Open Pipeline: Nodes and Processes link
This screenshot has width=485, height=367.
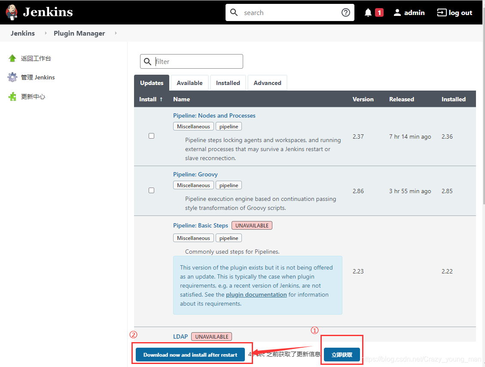[214, 115]
